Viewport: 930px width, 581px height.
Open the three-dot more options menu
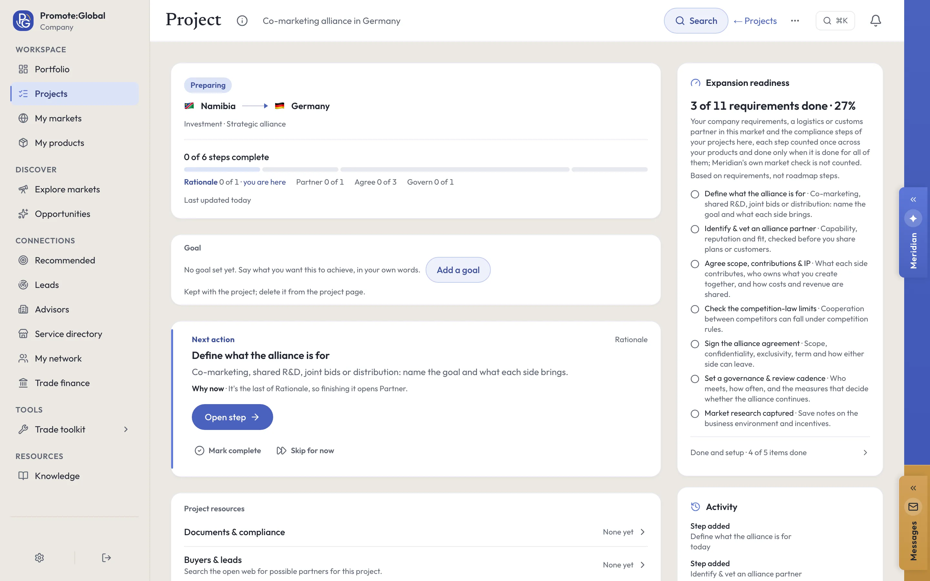pos(795,21)
